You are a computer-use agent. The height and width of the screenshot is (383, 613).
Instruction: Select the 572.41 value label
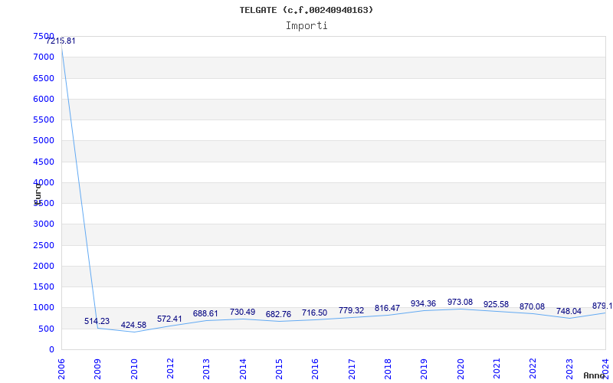pyautogui.click(x=169, y=319)
